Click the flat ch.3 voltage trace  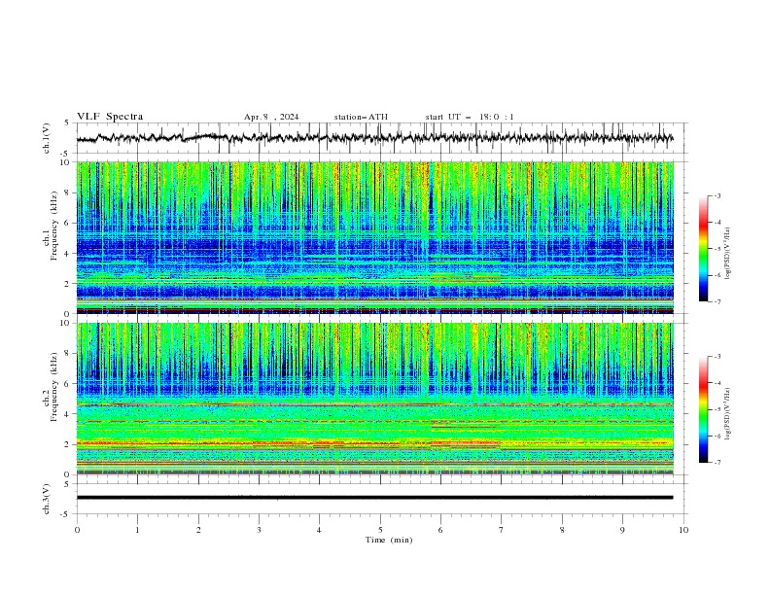click(x=374, y=498)
